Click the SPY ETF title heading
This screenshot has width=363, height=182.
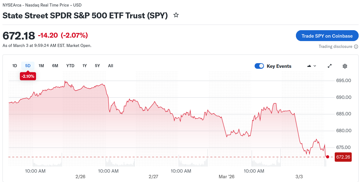point(85,15)
